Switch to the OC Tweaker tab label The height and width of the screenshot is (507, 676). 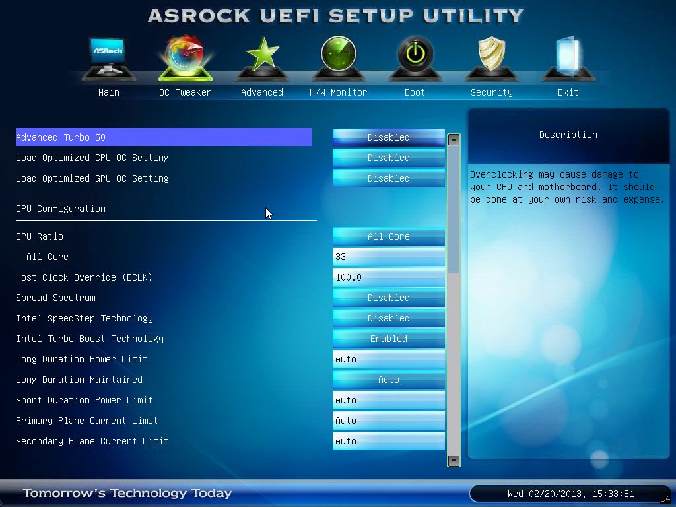click(x=186, y=92)
